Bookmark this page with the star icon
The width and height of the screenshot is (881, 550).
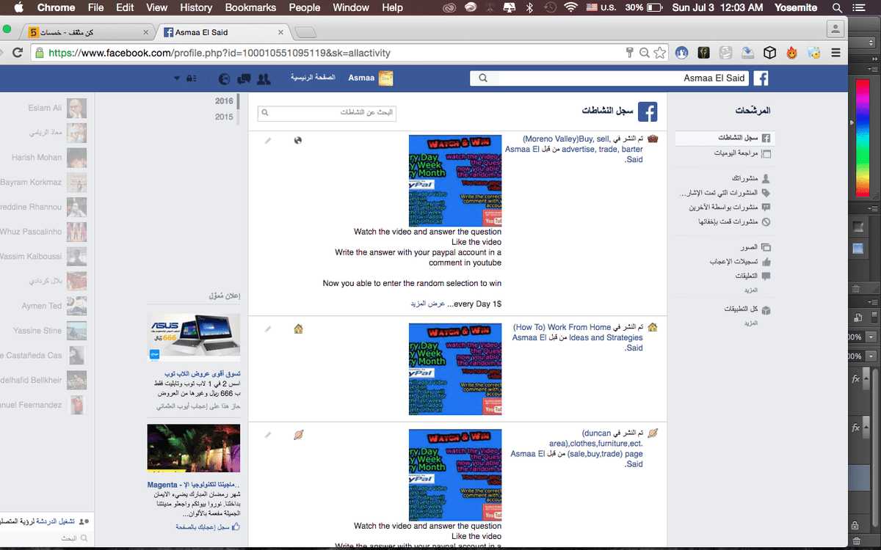tap(660, 53)
